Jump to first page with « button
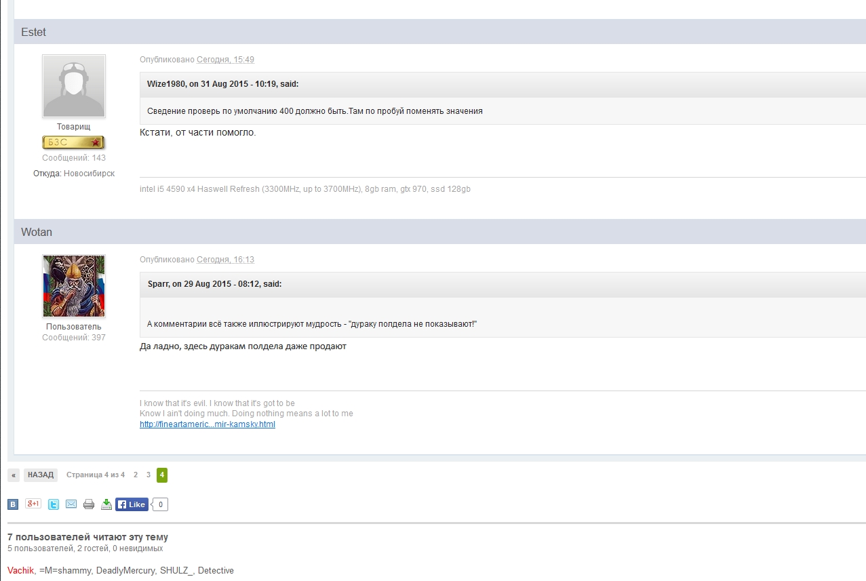The image size is (866, 581). pyautogui.click(x=14, y=475)
